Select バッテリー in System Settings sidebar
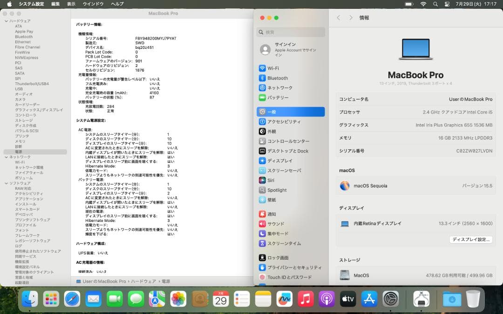The width and height of the screenshot is (503, 314). [291, 98]
